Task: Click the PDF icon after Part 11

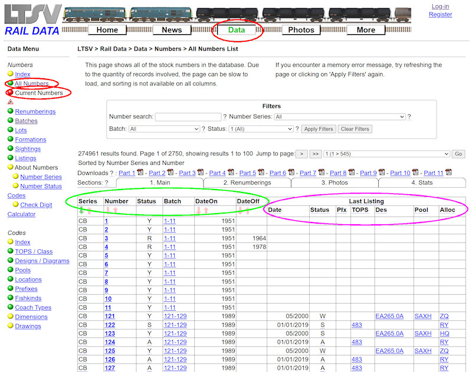Action: (x=448, y=173)
